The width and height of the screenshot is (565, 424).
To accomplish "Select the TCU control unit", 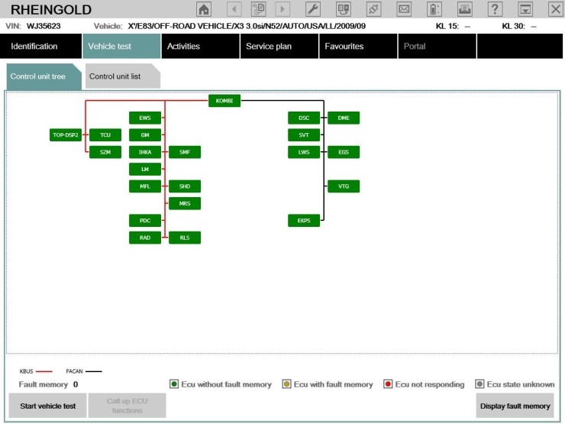I will click(105, 135).
